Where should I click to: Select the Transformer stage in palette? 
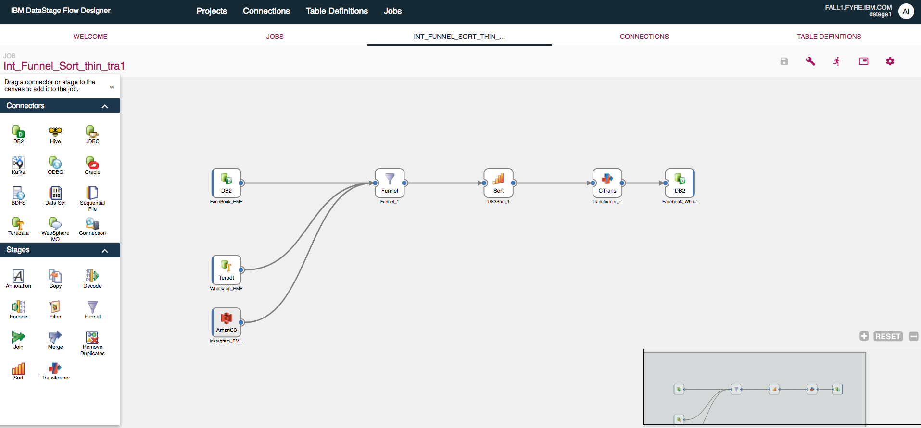55,368
